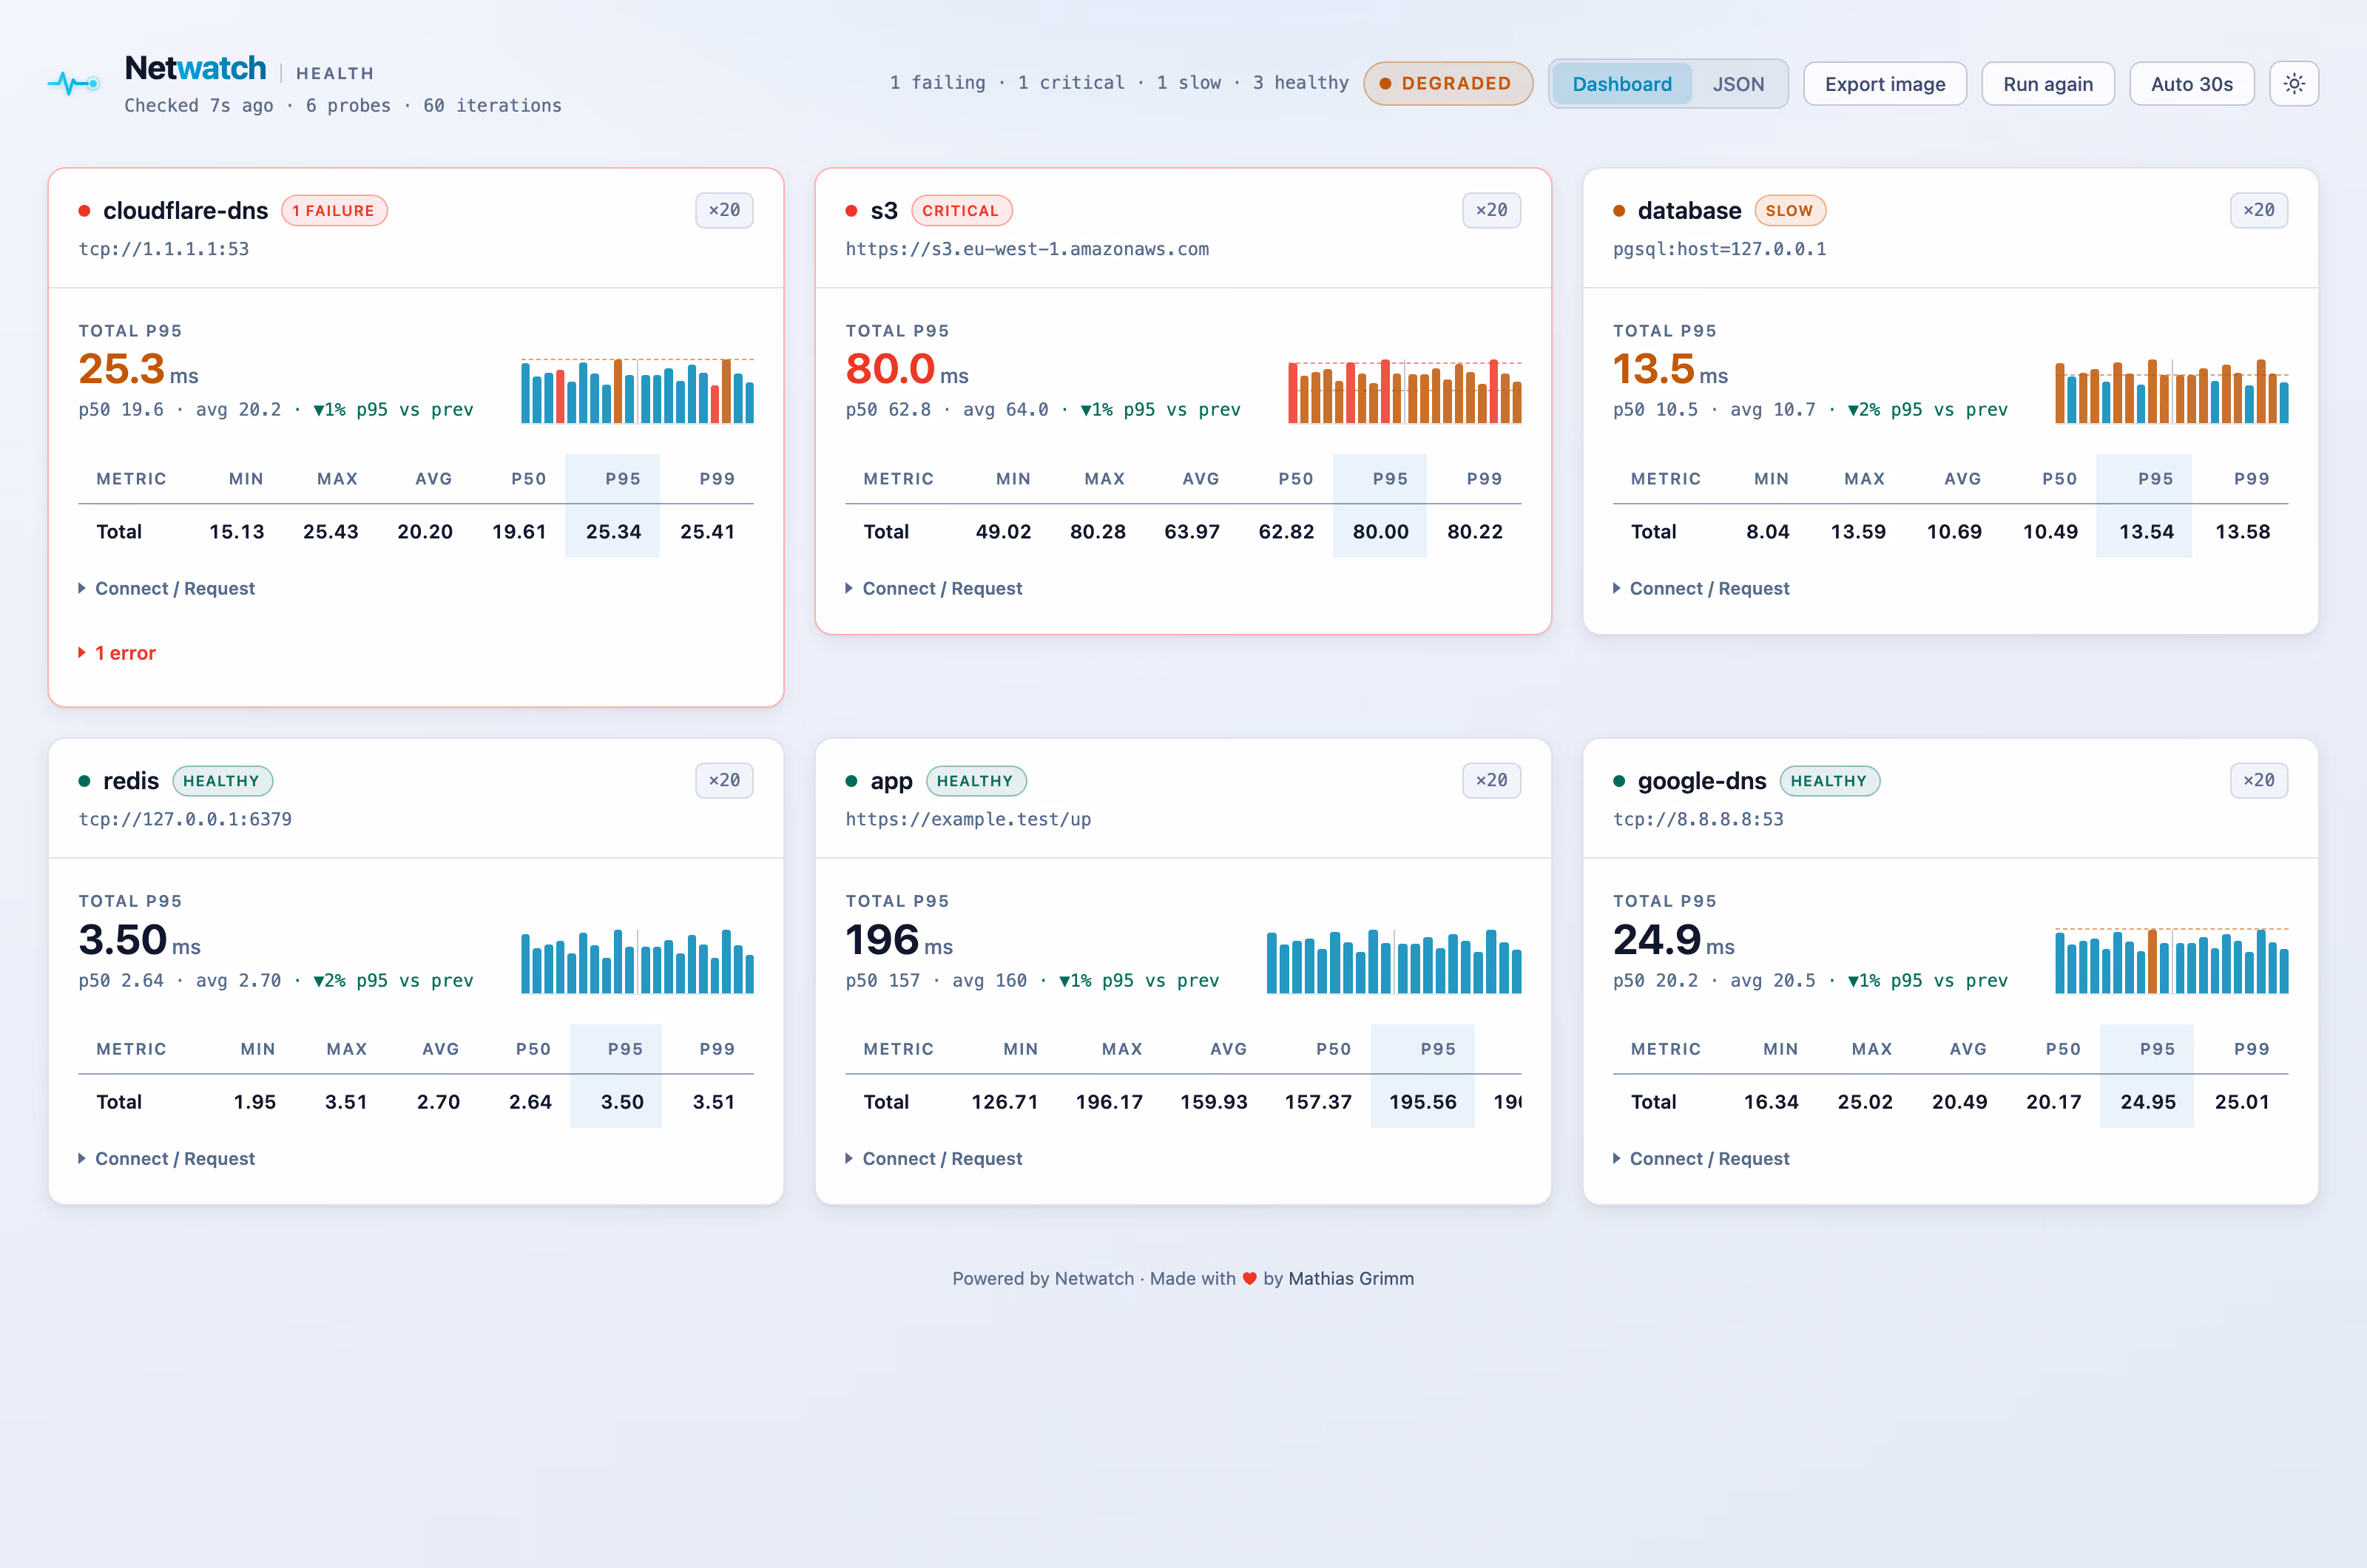The height and width of the screenshot is (1568, 2367).
Task: Click the https://example.test/up URL
Action: pos(968,819)
